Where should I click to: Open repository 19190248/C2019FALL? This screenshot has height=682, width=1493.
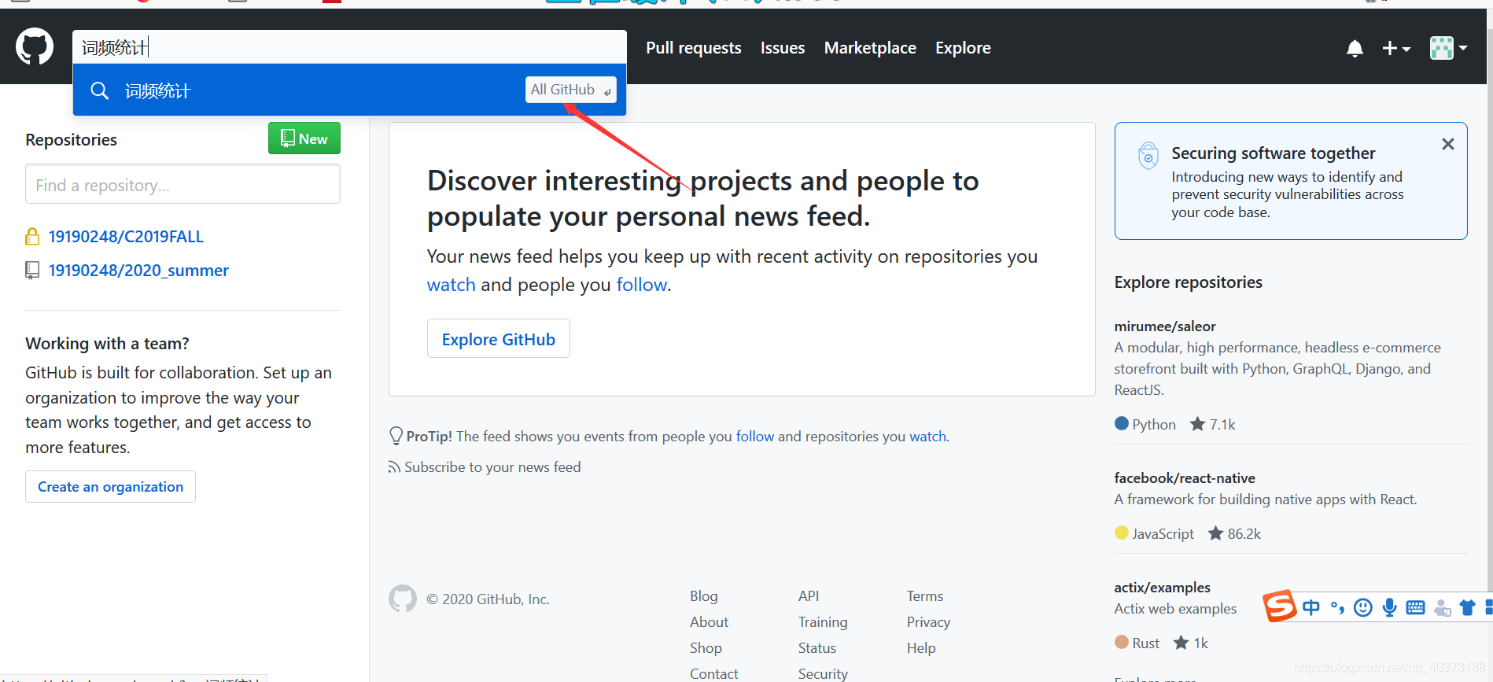tap(126, 237)
